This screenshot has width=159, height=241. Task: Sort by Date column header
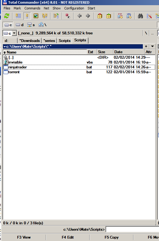129,52
